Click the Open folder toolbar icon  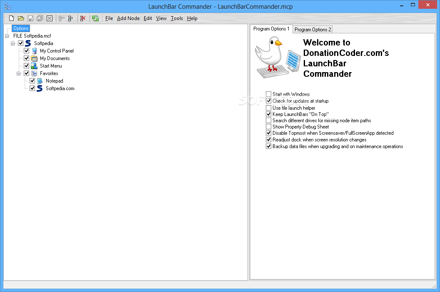pyautogui.click(x=21, y=18)
